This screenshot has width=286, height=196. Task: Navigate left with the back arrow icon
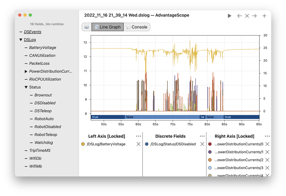point(239,16)
